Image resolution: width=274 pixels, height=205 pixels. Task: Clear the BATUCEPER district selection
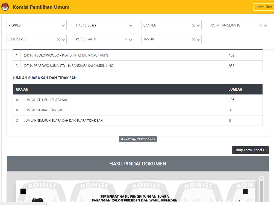coord(58,40)
